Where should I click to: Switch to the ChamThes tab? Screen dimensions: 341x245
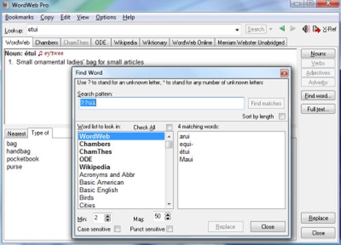point(76,42)
